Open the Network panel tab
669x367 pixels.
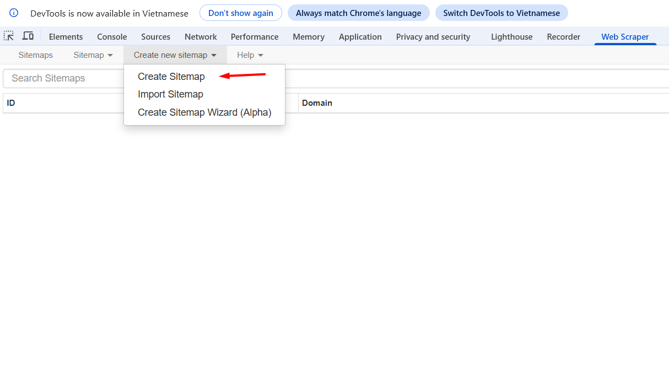pos(201,37)
